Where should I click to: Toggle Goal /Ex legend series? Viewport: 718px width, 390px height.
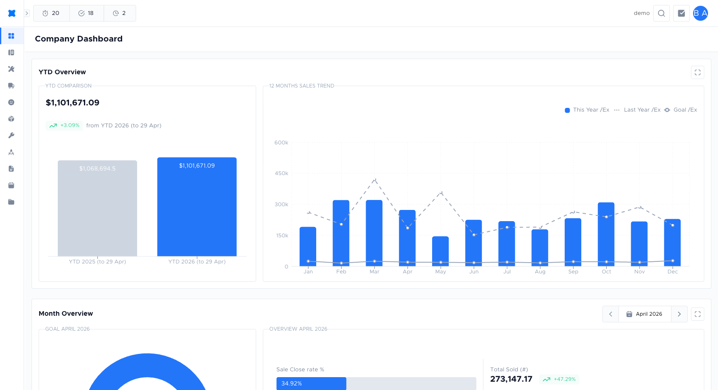click(x=681, y=110)
